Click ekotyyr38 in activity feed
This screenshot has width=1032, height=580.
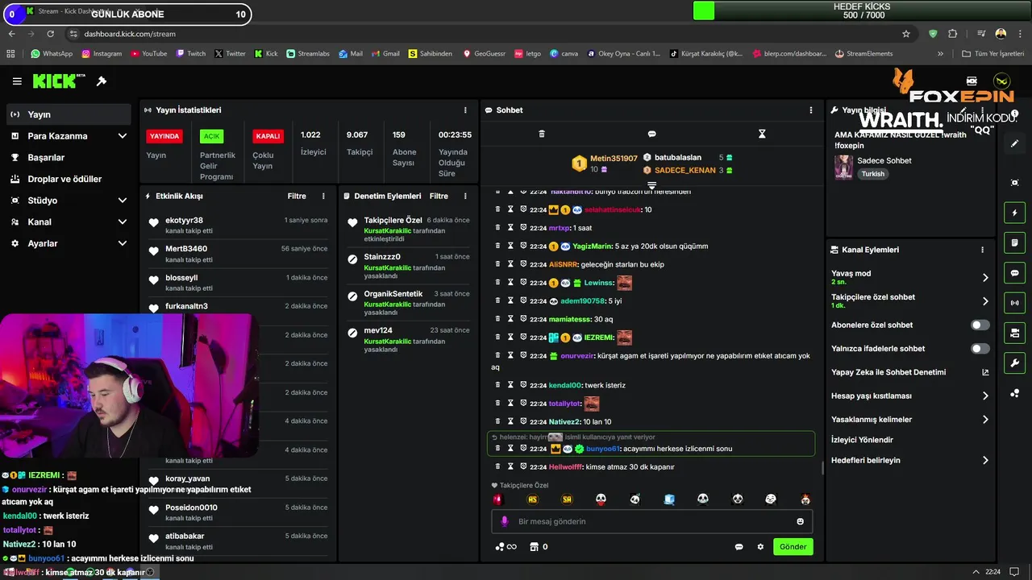click(x=184, y=220)
